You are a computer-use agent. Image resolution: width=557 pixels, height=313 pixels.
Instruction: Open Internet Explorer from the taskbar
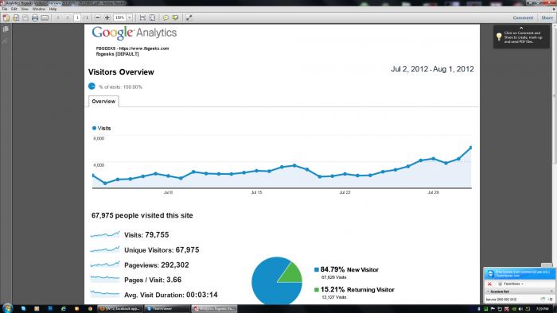coord(63,309)
